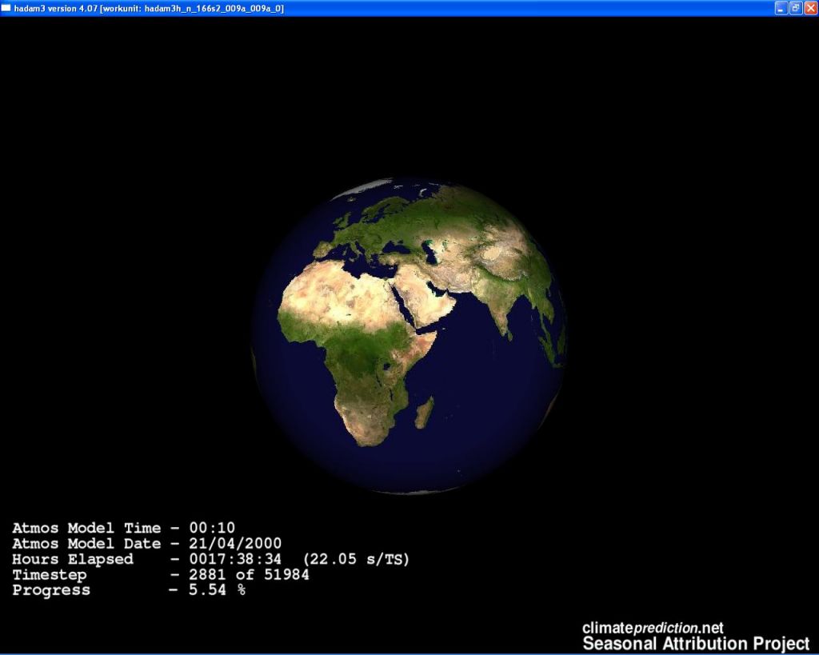Click the climateprediction.net logo text

pyautogui.click(x=653, y=629)
